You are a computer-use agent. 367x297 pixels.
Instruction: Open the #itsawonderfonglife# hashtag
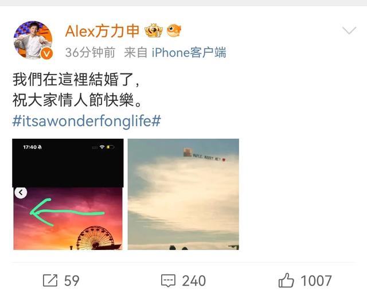point(87,121)
